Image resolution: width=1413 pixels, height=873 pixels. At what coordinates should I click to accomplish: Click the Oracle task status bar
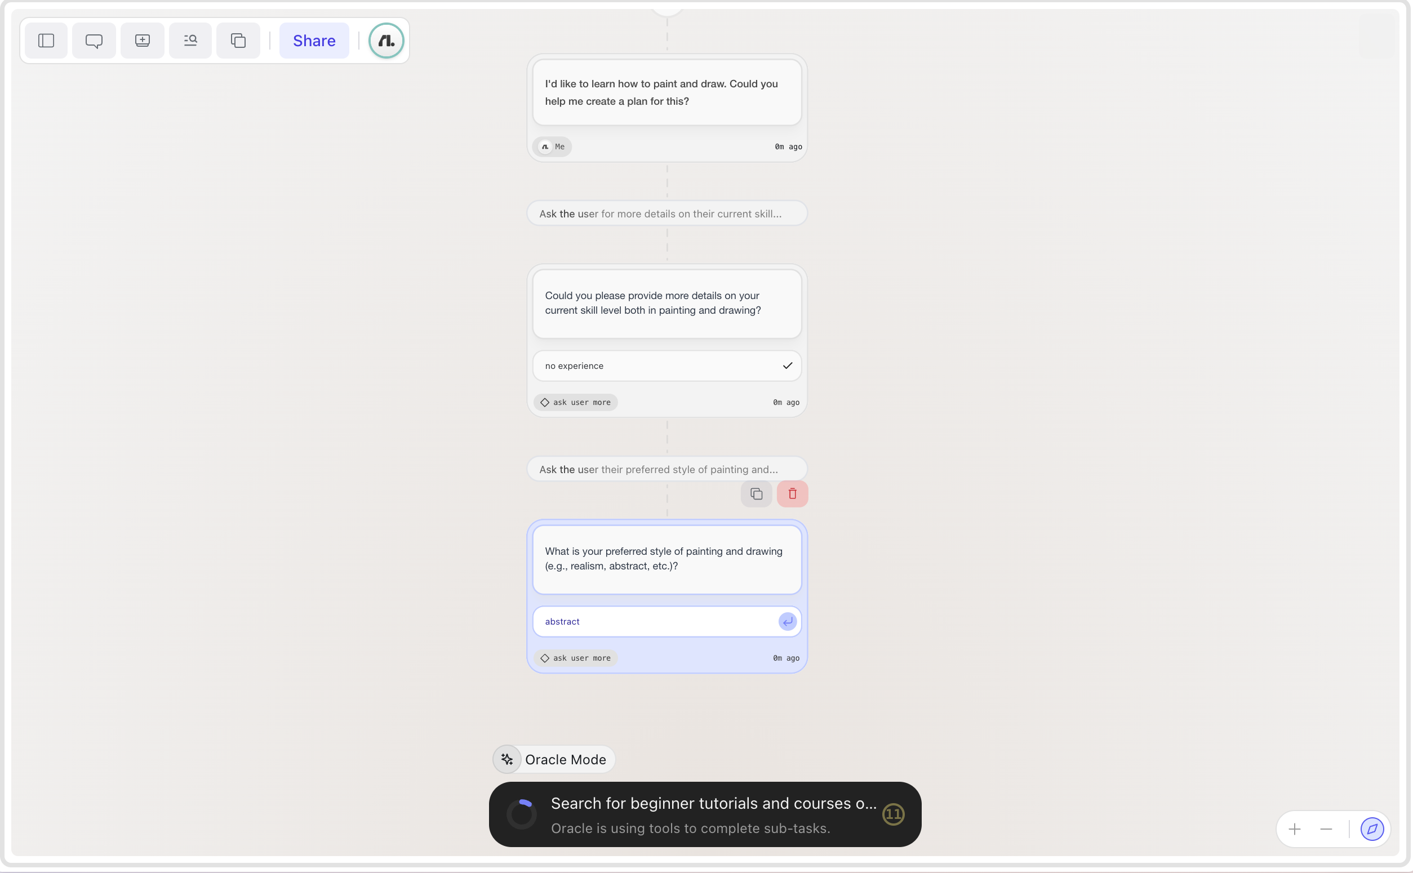[x=705, y=814]
